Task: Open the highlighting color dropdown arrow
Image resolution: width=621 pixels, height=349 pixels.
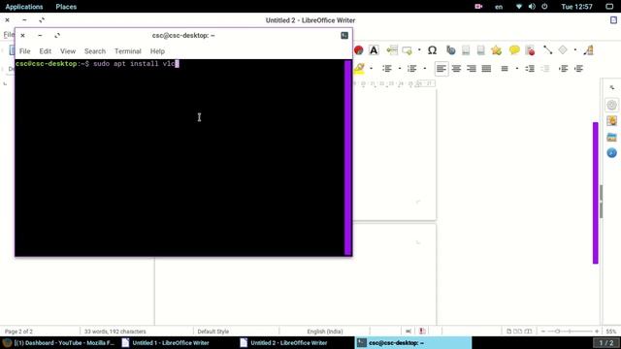Action: [371, 69]
